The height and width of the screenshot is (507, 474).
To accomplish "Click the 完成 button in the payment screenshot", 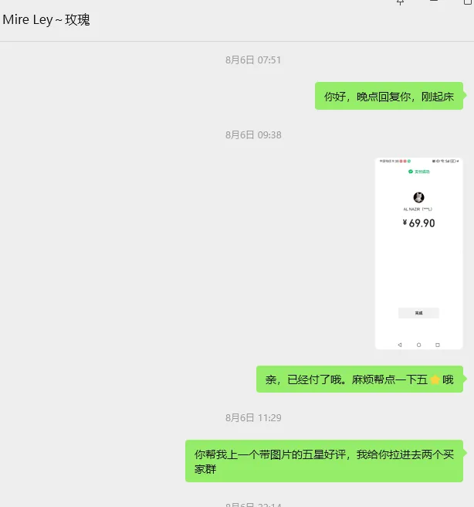I will [x=418, y=313].
